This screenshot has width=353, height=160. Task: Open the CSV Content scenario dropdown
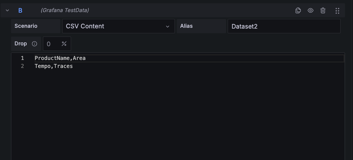click(x=118, y=26)
